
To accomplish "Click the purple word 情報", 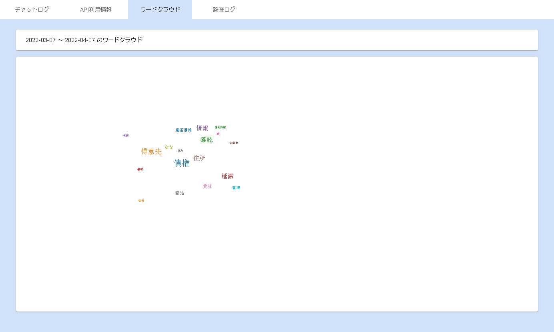I will coord(202,128).
